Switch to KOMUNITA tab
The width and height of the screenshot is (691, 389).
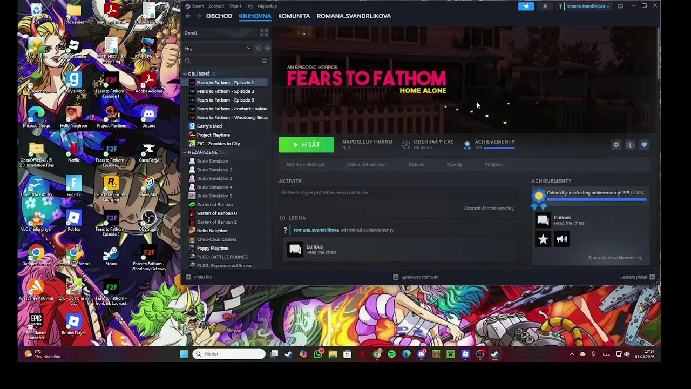coord(294,16)
